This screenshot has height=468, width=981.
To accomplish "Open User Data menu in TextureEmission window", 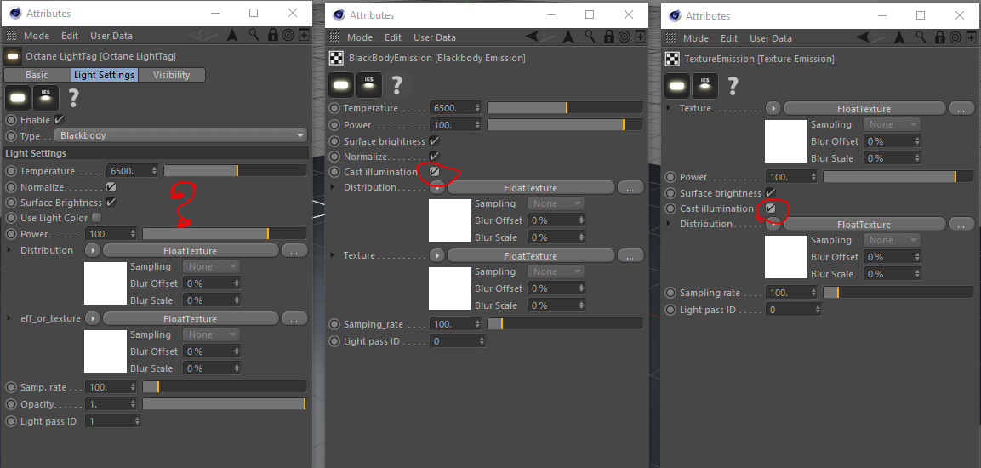I will [x=771, y=38].
